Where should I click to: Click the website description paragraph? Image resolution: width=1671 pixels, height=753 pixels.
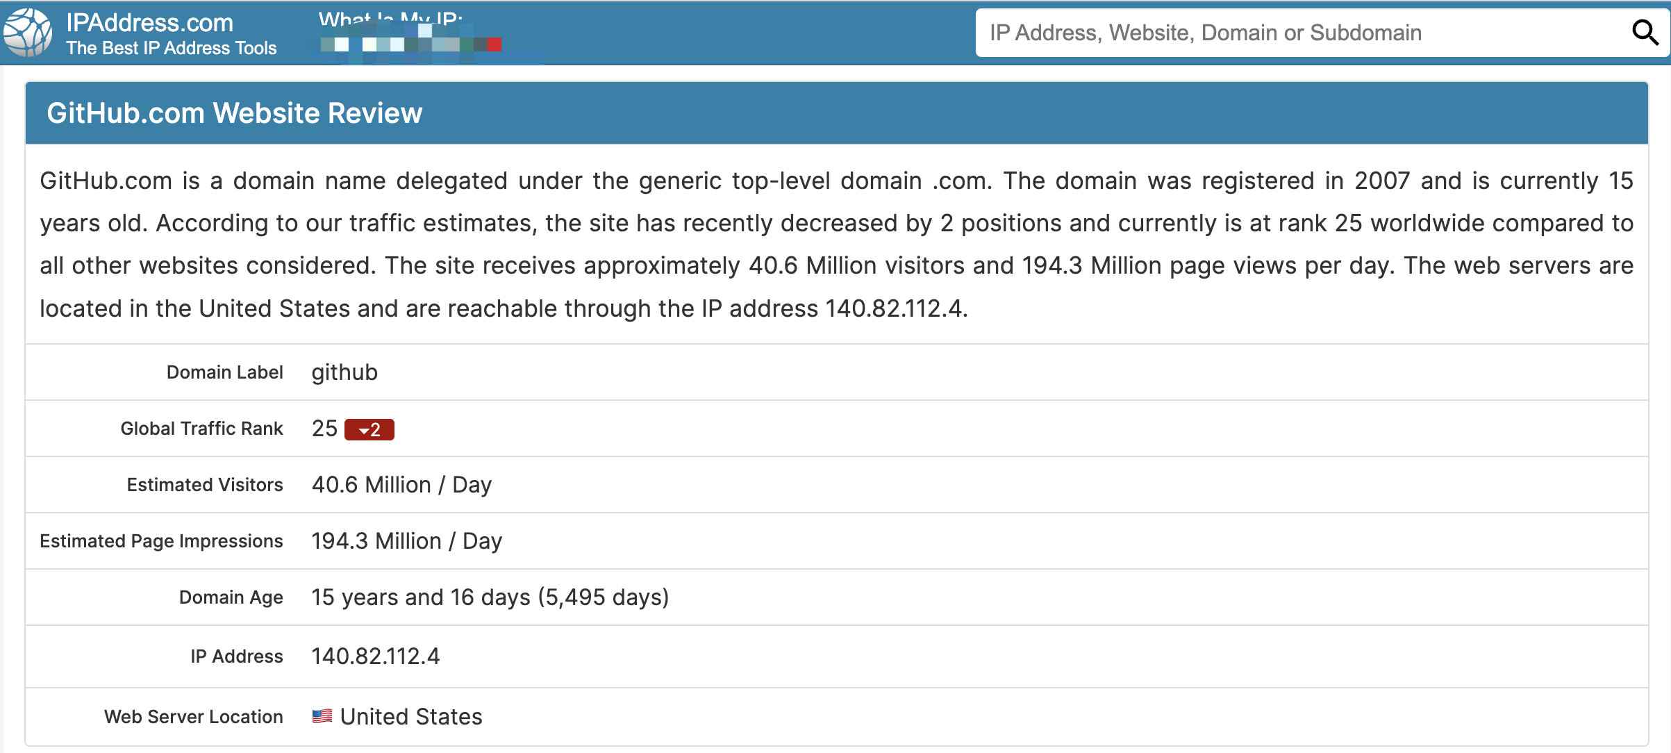pyautogui.click(x=836, y=244)
